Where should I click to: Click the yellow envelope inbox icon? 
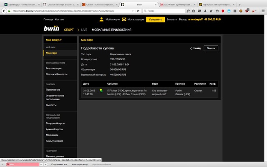tap(124, 20)
